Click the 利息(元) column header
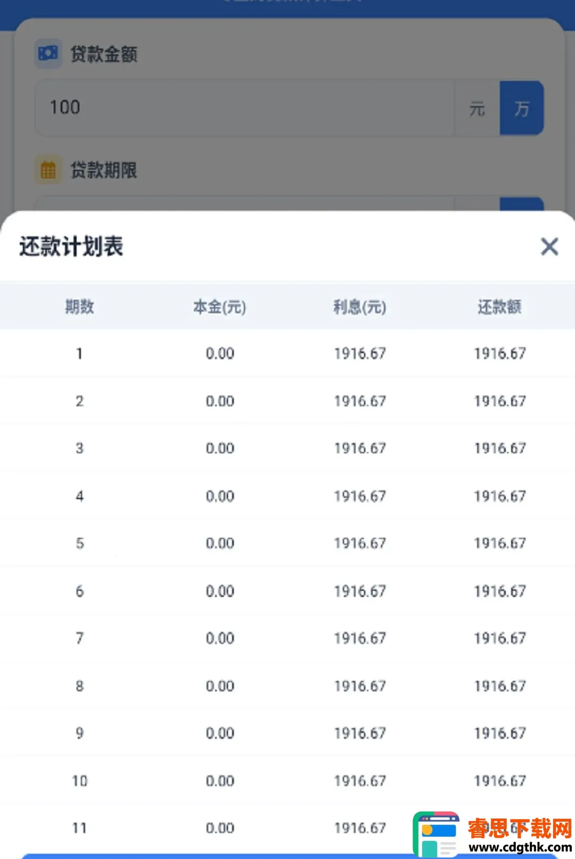Screen dimensions: 575x859 pyautogui.click(x=360, y=307)
